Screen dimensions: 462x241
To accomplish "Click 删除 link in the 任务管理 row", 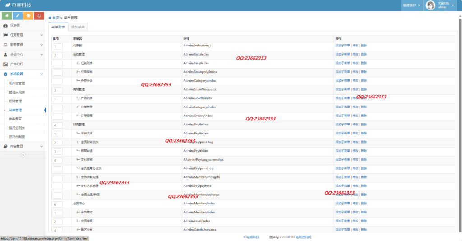I will pos(364,55).
